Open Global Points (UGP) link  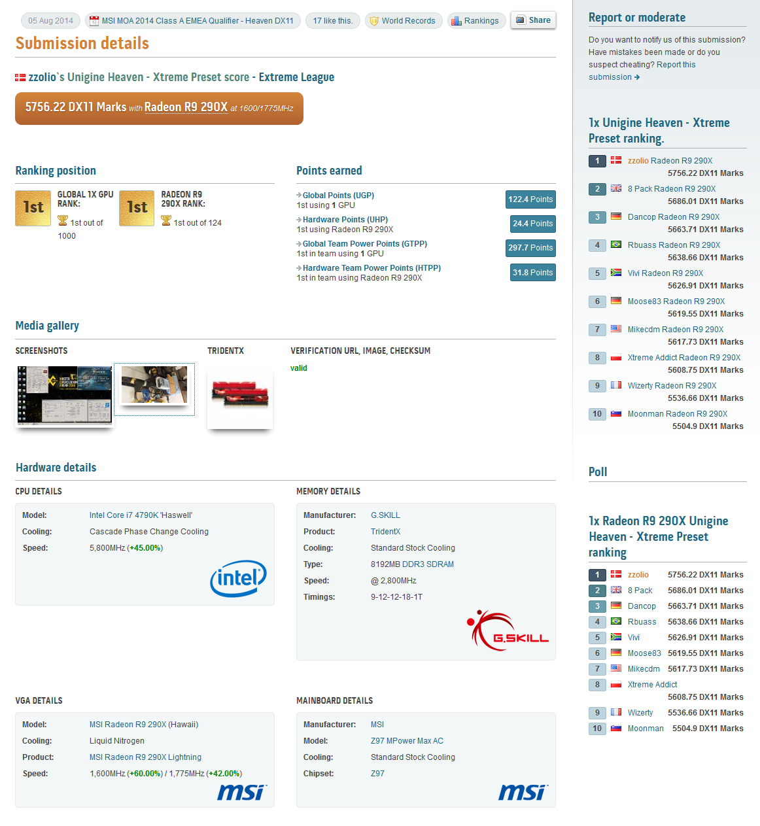tap(338, 196)
